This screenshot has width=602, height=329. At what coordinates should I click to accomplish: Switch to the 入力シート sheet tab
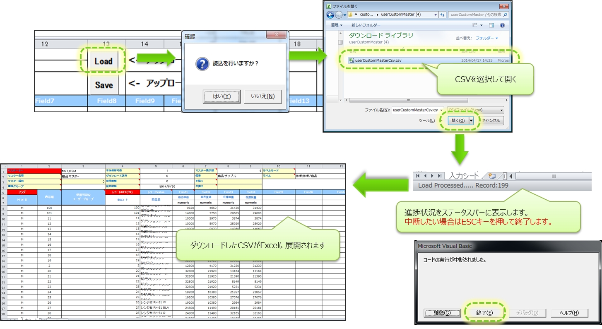click(x=464, y=176)
